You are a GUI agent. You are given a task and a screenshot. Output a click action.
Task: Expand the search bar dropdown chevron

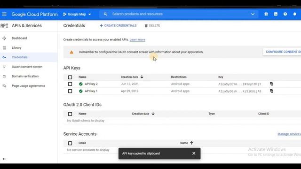coord(253,14)
